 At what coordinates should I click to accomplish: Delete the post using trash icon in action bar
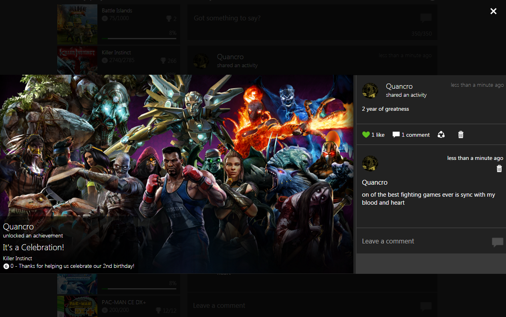tap(461, 135)
